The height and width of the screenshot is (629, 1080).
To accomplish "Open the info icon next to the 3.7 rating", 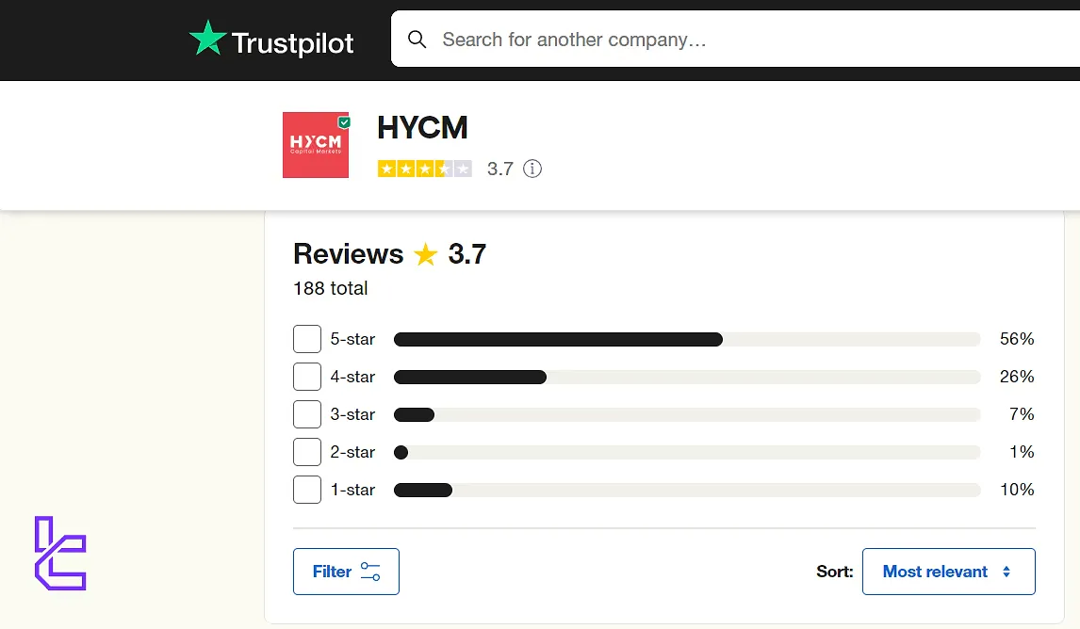I will [532, 169].
